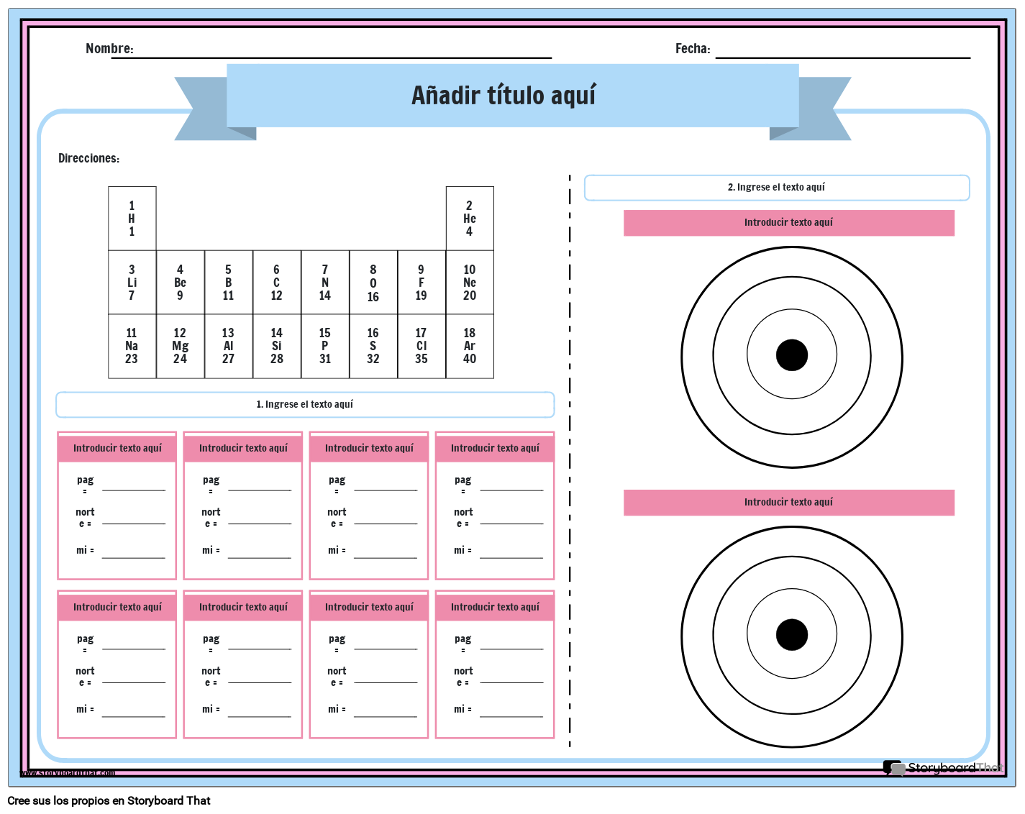Click the "1. Ingrese el texto aquí" text box
The image size is (1025, 814).
click(305, 405)
